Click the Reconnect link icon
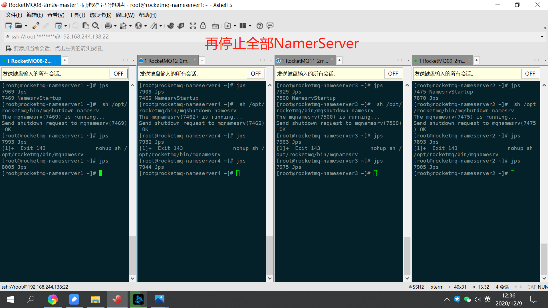Image resolution: width=548 pixels, height=308 pixels. pyautogui.click(x=36, y=26)
